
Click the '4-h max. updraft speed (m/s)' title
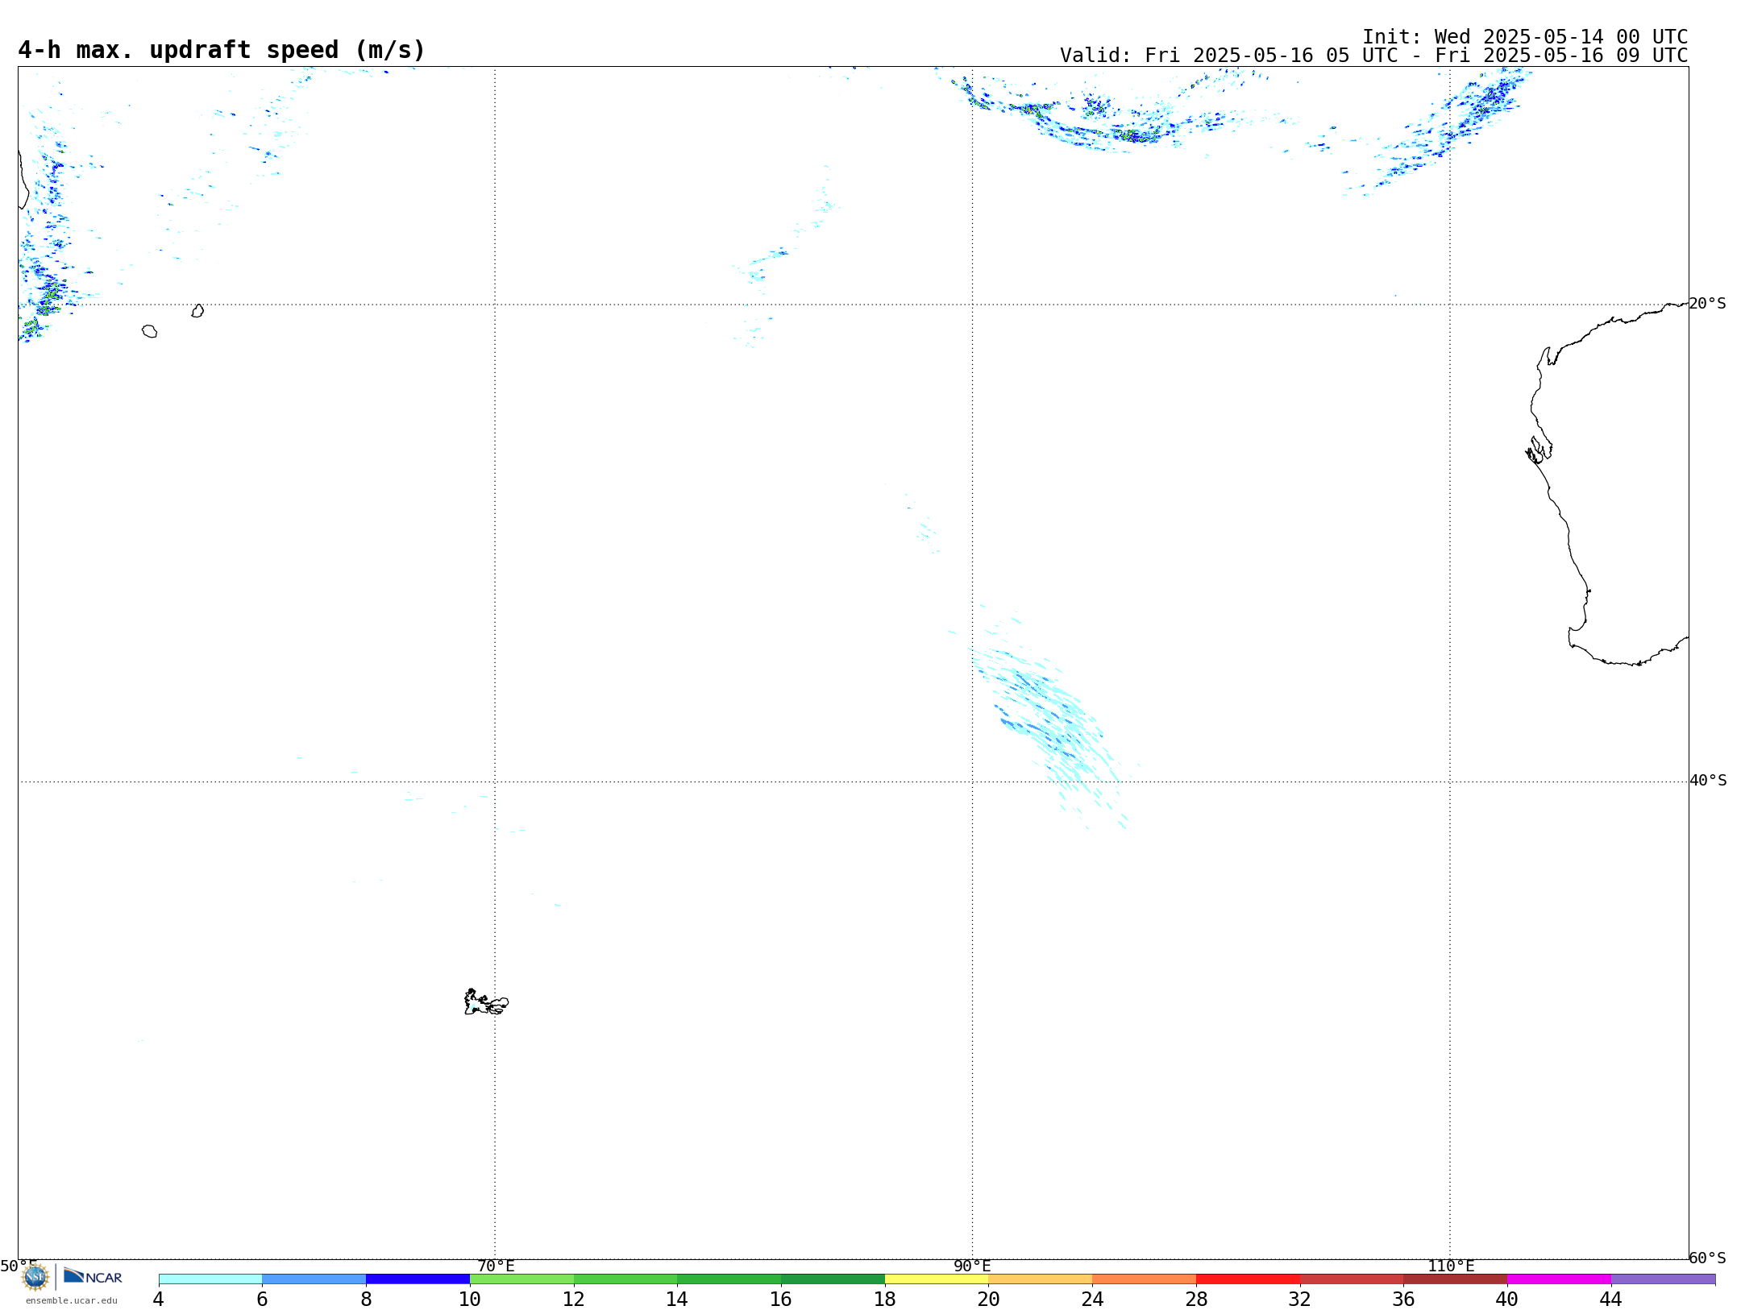click(x=222, y=50)
